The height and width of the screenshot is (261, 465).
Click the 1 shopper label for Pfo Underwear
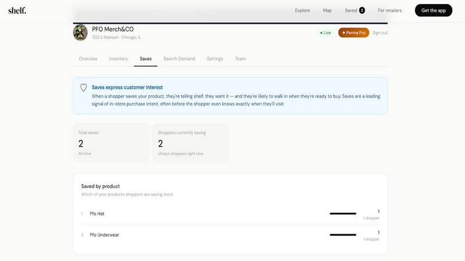point(371,240)
